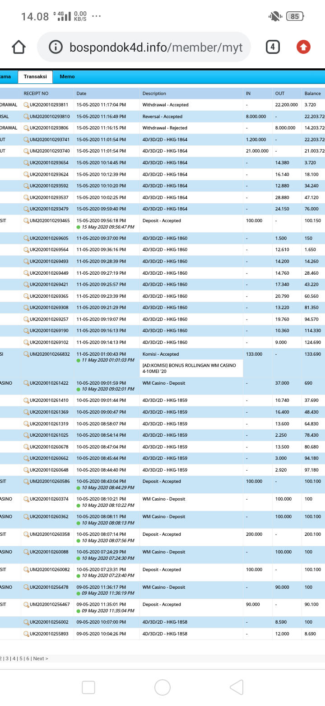This screenshot has height=706, width=325.
Task: Select the Transaksi tab
Action: click(35, 77)
